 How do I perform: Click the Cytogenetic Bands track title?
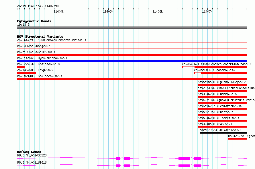34,21
